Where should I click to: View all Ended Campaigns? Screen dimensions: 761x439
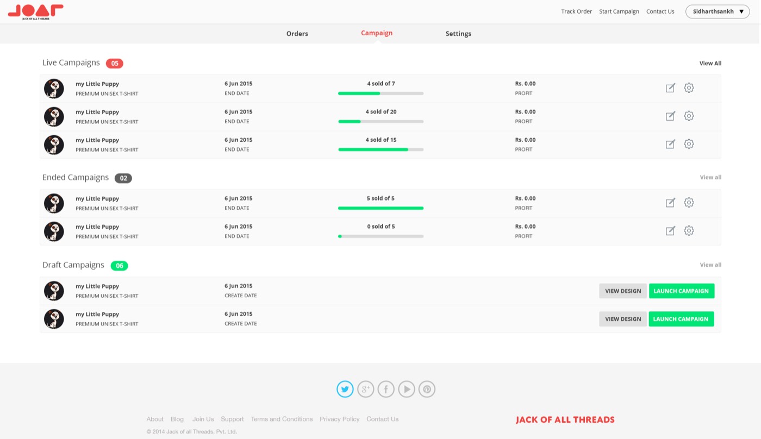(x=710, y=178)
